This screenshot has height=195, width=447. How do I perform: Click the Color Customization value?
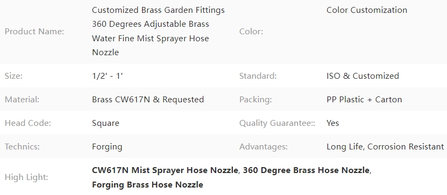tap(367, 10)
